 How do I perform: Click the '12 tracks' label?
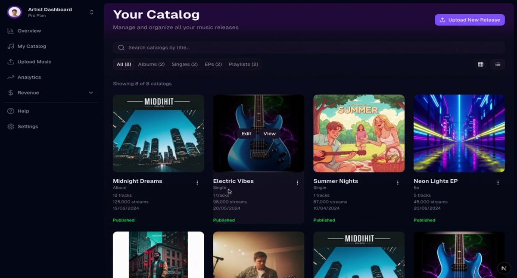point(122,195)
